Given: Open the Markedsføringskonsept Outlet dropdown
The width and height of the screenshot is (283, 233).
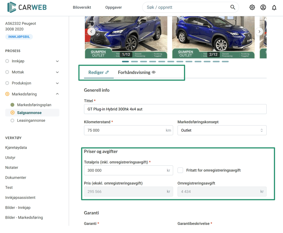Looking at the screenshot, I should (222, 130).
